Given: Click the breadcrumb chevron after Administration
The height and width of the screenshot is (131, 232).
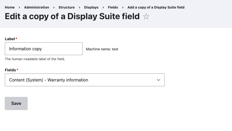Looking at the screenshot, I should (x=54, y=7).
